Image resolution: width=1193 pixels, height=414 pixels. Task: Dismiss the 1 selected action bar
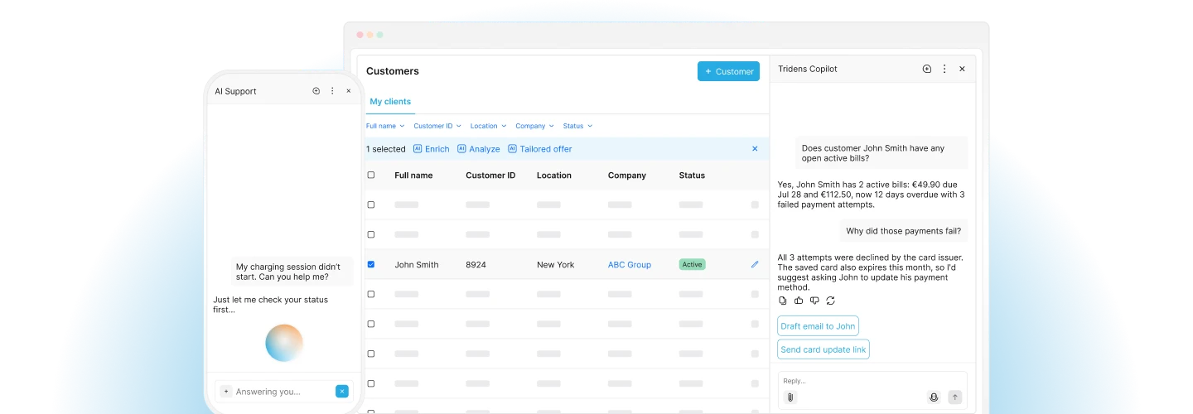(755, 149)
